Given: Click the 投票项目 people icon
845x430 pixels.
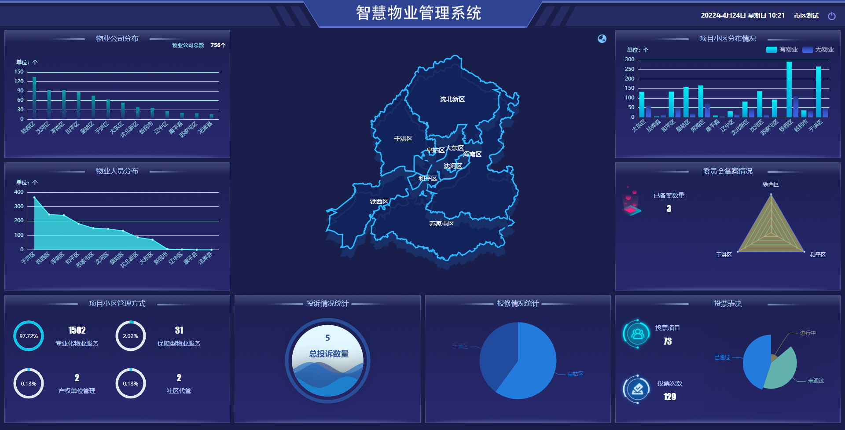Looking at the screenshot, I should coord(637,334).
